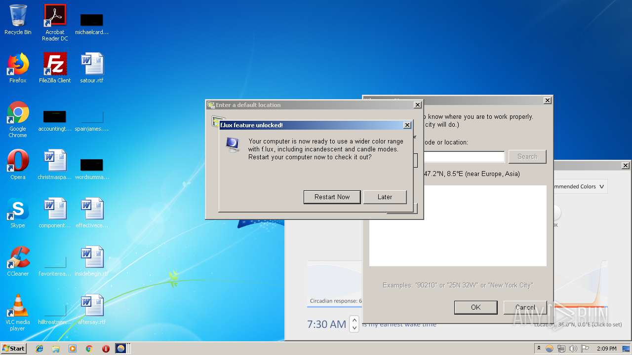632x355 pixels.
Task: Select the michaelcard... desktop file
Action: (92, 24)
